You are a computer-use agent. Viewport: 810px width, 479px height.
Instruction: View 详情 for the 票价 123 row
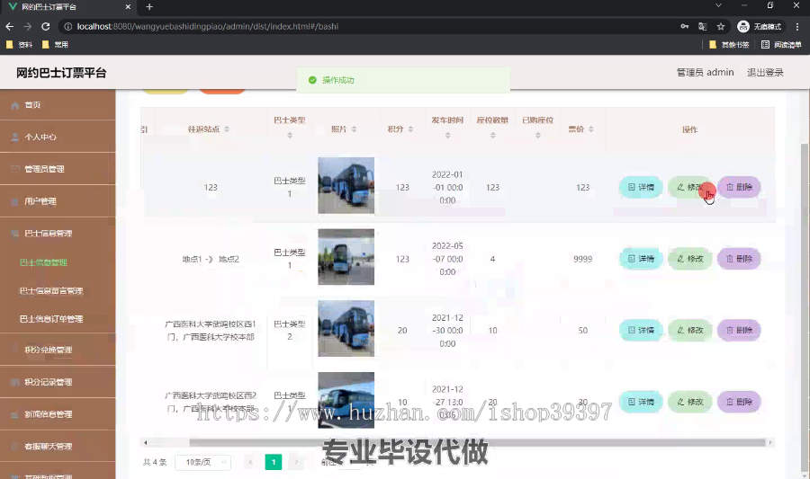641,187
